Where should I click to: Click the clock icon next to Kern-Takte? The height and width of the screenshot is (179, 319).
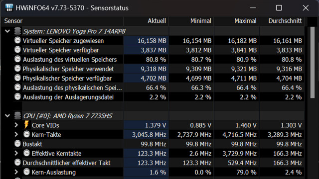point(26,134)
